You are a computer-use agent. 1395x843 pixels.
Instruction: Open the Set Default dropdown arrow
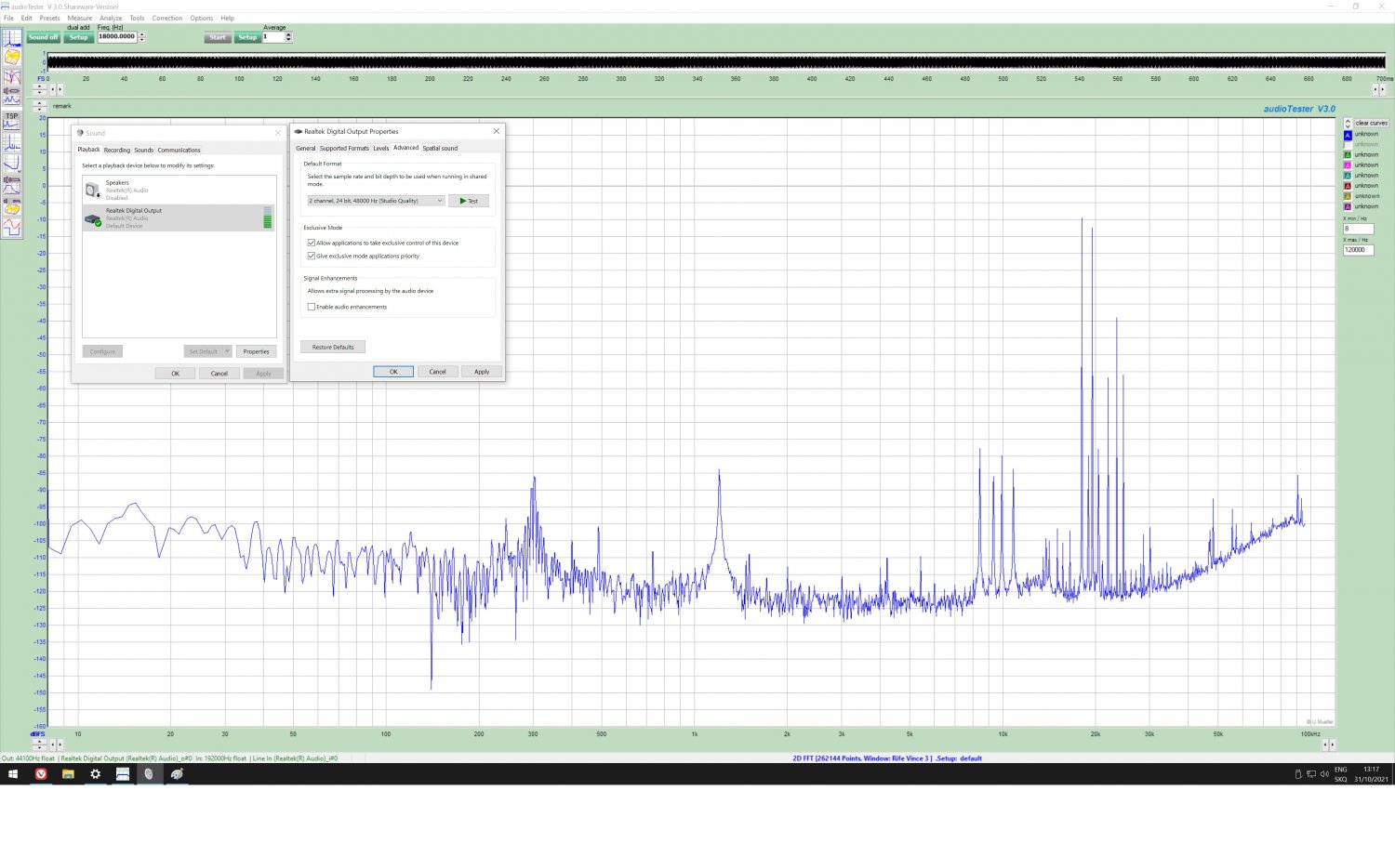[x=227, y=351]
